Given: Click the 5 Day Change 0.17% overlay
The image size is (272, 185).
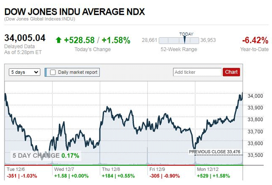Looking at the screenshot, I should pyautogui.click(x=46, y=156).
